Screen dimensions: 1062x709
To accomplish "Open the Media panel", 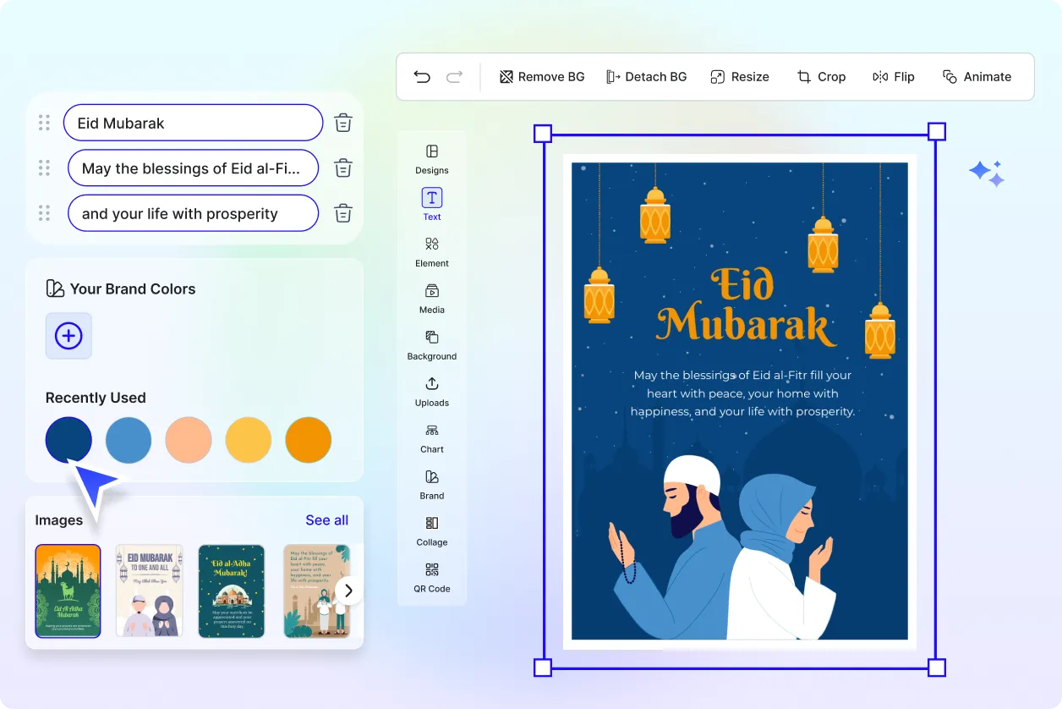I will point(431,300).
